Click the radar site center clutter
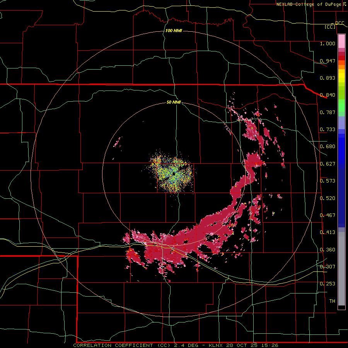The image size is (348, 348). point(174,174)
